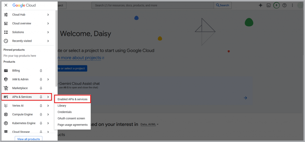Expand APIs & Services submenu chevron
The height and width of the screenshot is (142, 305).
tap(48, 97)
